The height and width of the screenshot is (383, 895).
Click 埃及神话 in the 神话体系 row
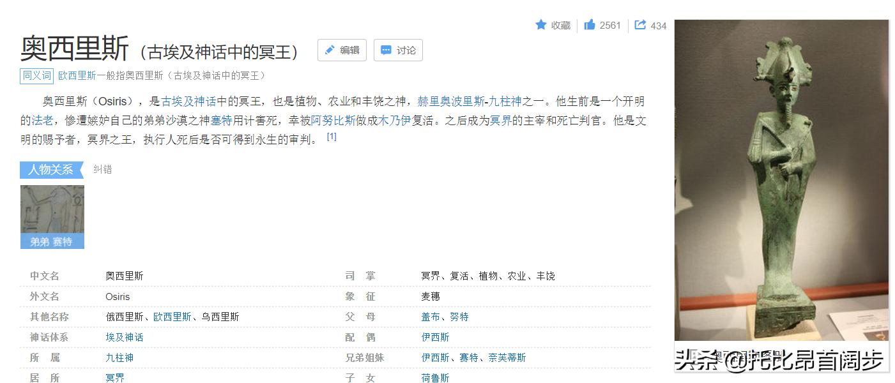point(124,337)
